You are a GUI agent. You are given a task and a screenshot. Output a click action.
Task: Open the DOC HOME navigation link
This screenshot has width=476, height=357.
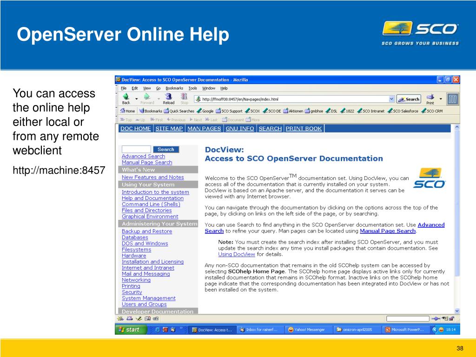tap(135, 128)
